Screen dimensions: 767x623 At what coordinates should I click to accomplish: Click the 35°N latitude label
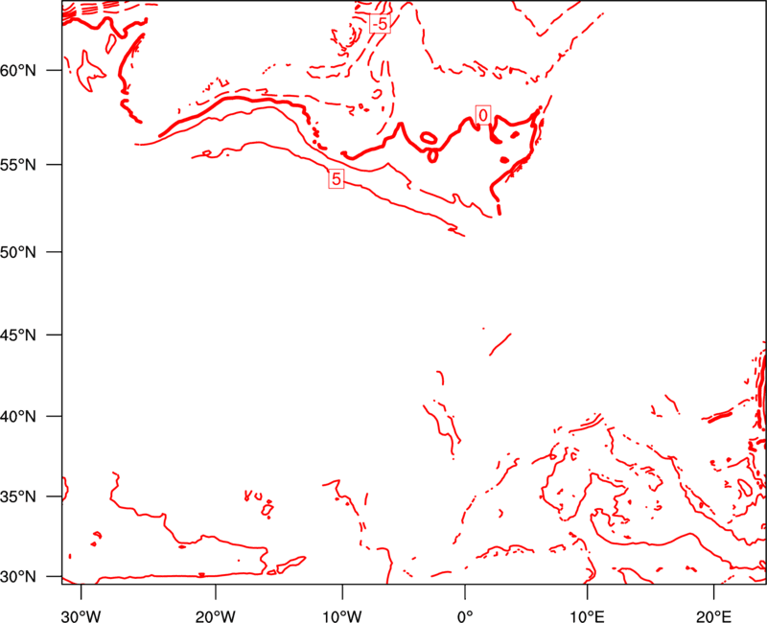tap(18, 496)
